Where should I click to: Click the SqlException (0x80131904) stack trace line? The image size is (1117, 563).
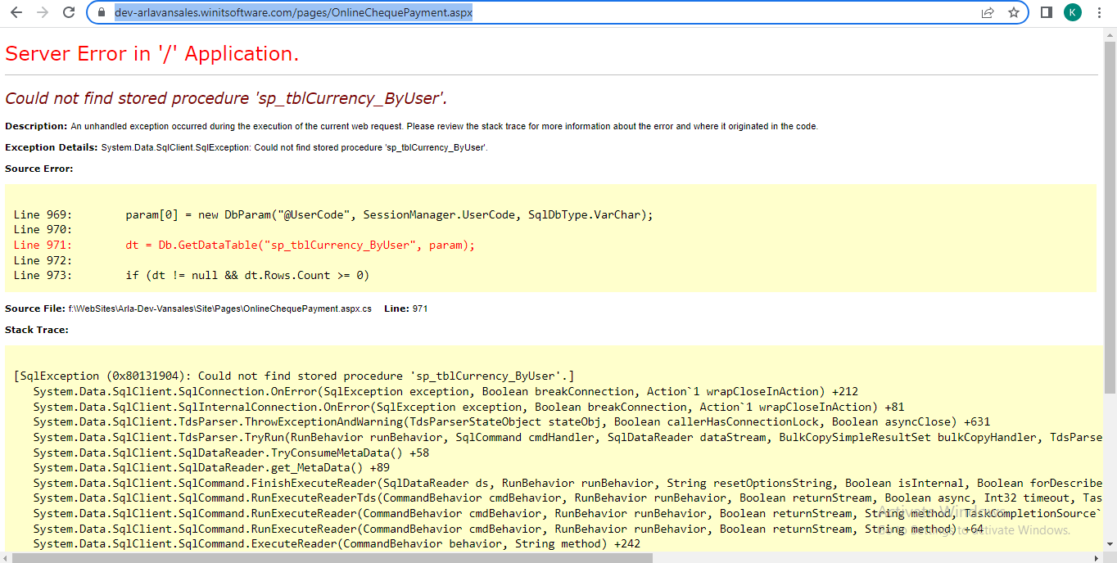point(294,376)
